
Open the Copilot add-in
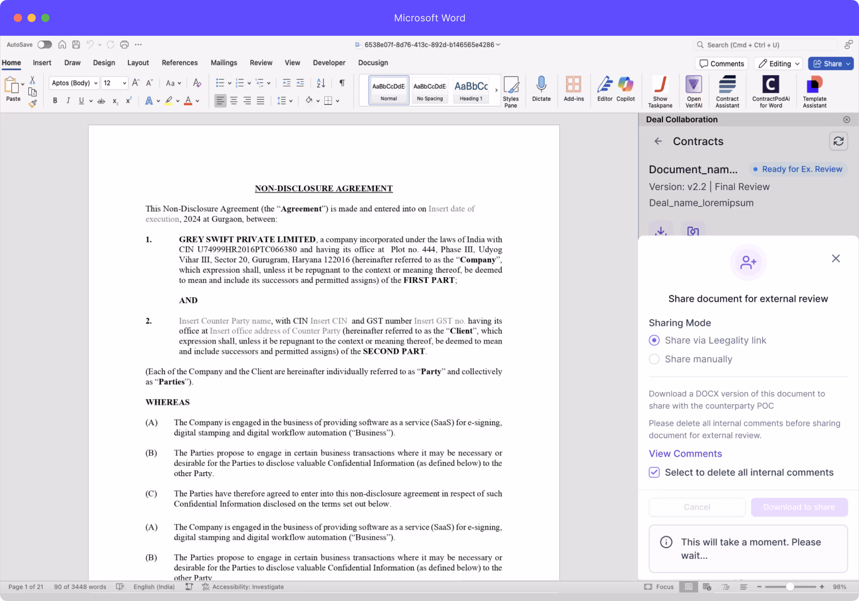pos(625,85)
